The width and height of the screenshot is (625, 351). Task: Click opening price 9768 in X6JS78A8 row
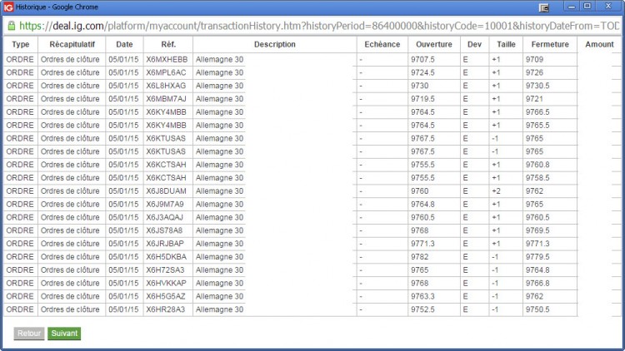click(x=420, y=230)
